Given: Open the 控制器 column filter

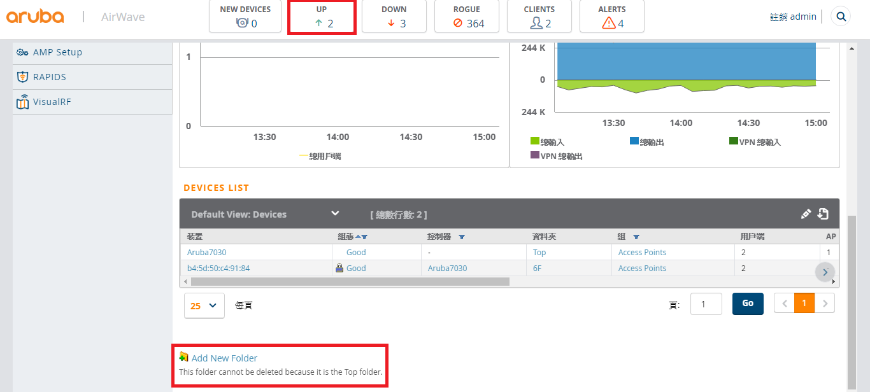Looking at the screenshot, I should 462,237.
